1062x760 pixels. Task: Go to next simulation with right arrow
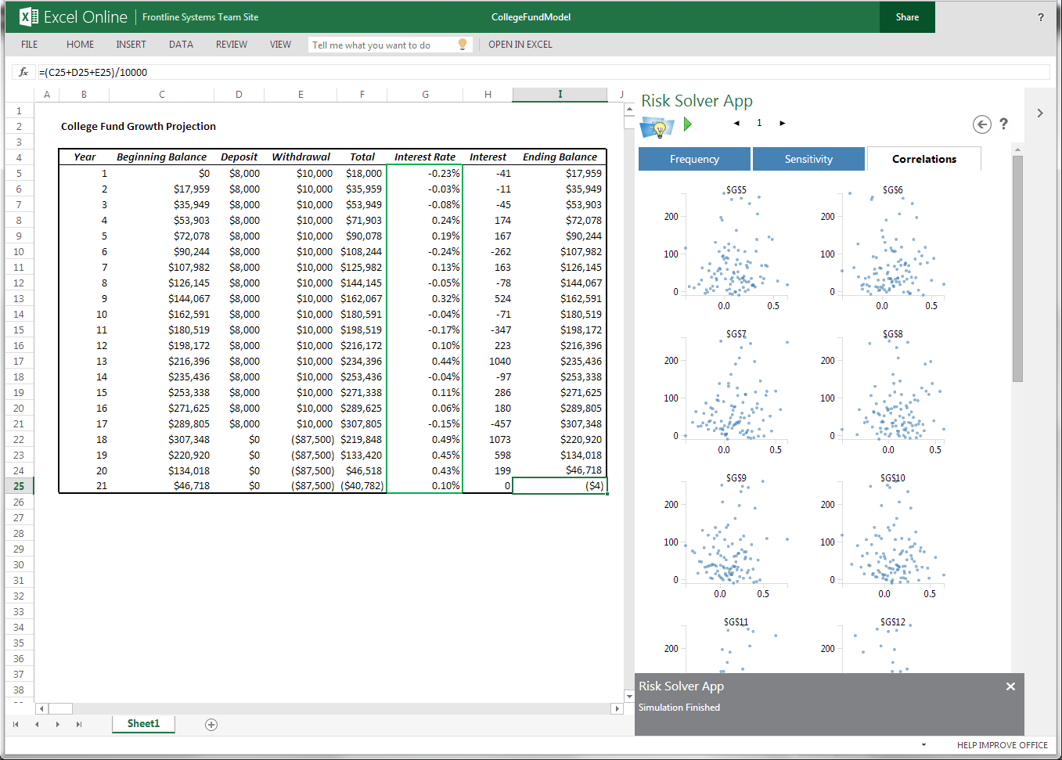782,123
